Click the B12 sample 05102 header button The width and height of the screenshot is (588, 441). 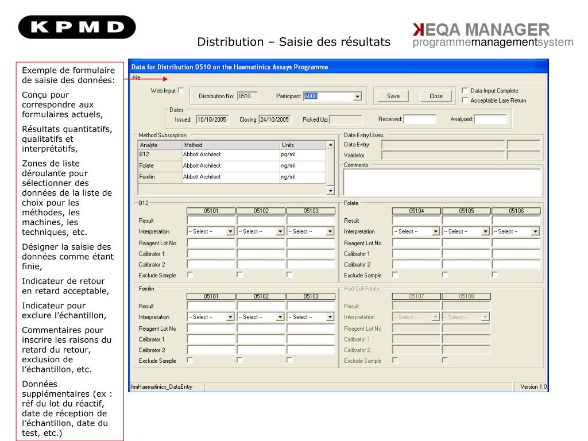(x=261, y=211)
